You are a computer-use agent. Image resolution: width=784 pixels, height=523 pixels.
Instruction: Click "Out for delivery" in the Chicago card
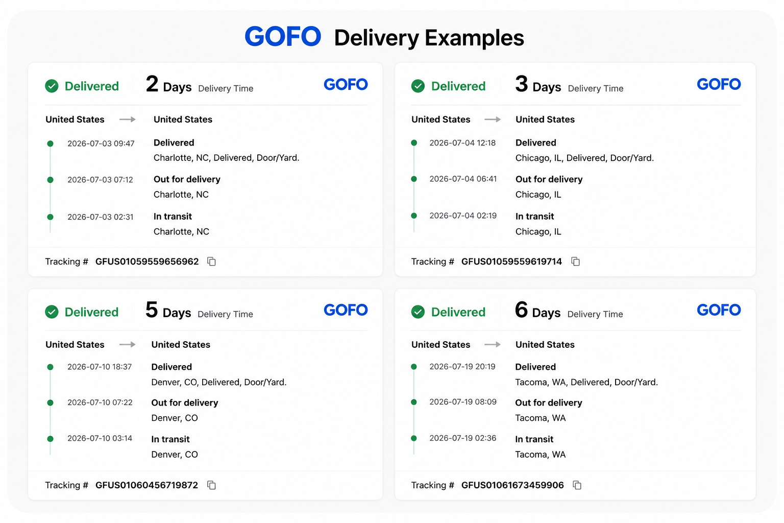click(549, 179)
